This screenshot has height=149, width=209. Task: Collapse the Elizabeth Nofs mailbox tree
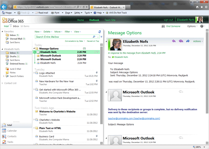pyautogui.click(x=2, y=49)
